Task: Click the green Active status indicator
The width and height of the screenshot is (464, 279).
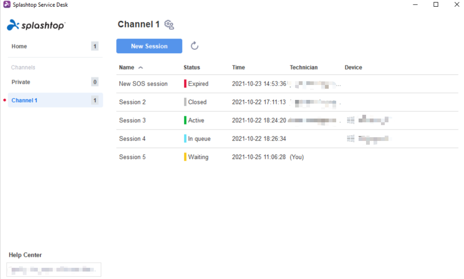Action: (x=185, y=120)
